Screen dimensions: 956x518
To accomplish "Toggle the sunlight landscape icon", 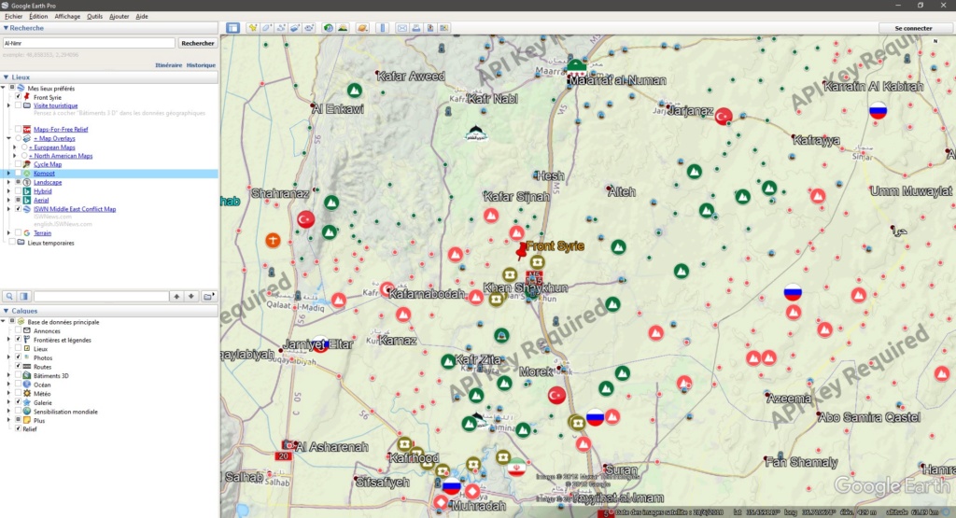I will pyautogui.click(x=343, y=28).
